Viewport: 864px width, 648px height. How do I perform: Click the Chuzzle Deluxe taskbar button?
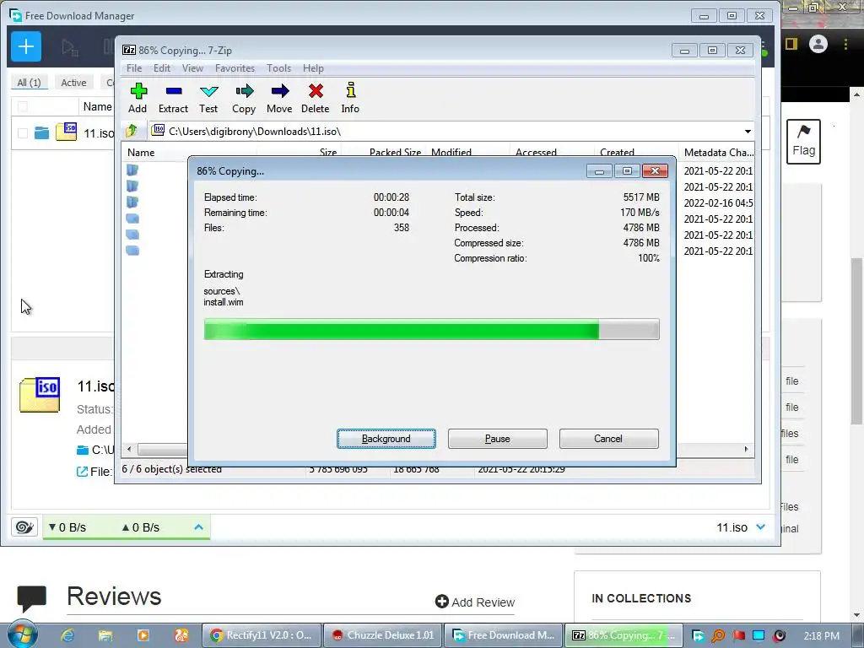click(383, 635)
